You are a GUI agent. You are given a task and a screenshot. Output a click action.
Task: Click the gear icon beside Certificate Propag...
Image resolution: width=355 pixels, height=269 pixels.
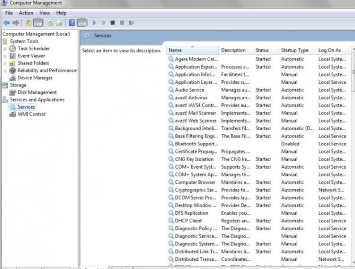click(x=171, y=151)
